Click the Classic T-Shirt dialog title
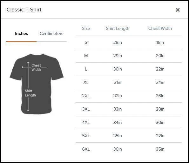Image resolution: width=189 pixels, height=163 pixels. [x=24, y=10]
